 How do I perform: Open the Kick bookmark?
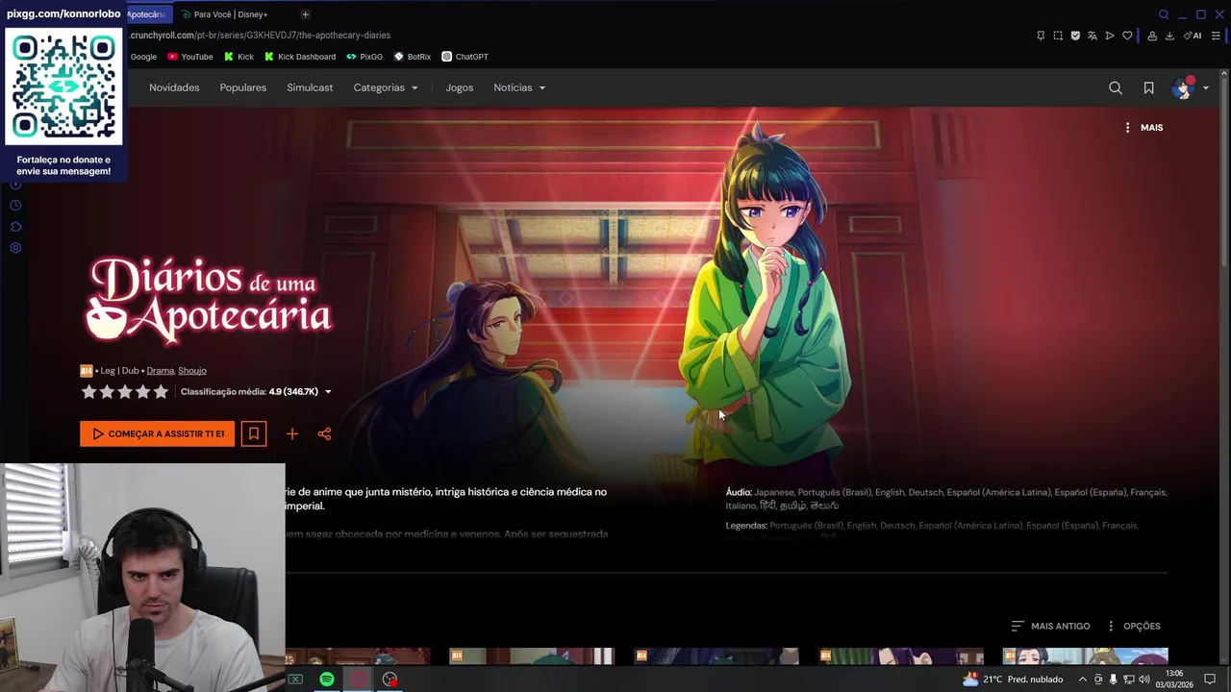(x=239, y=57)
